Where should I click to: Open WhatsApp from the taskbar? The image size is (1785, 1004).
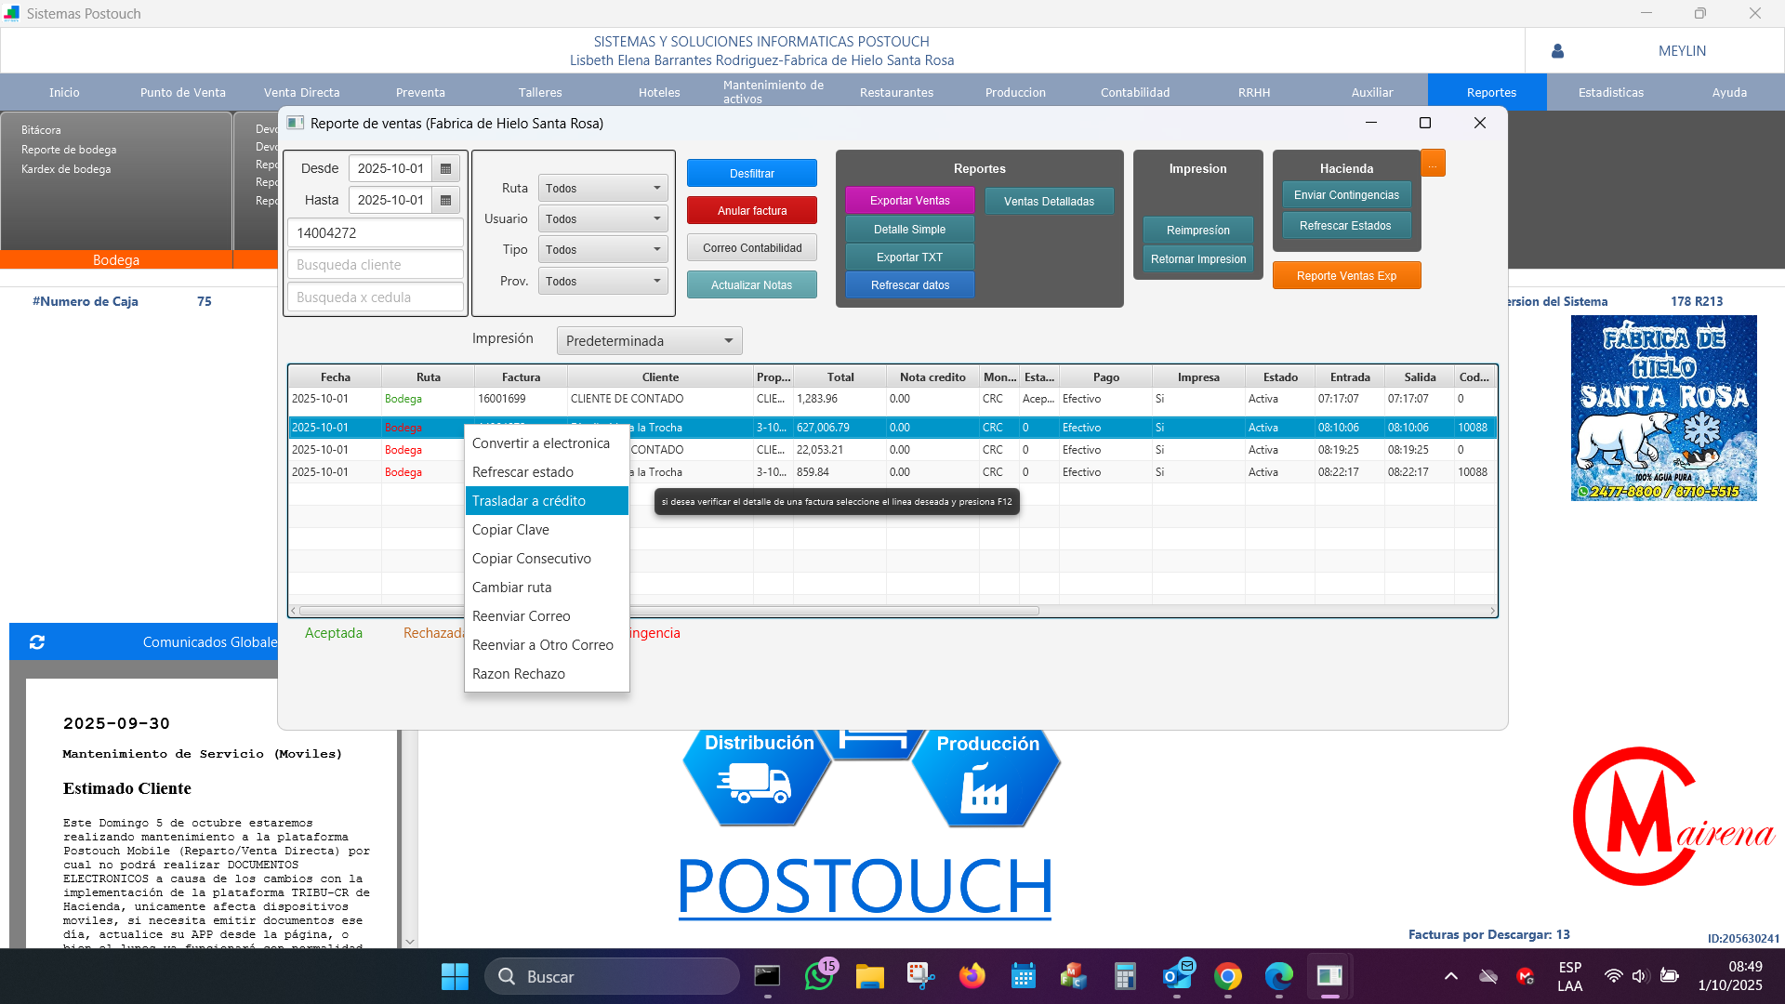pos(819,976)
